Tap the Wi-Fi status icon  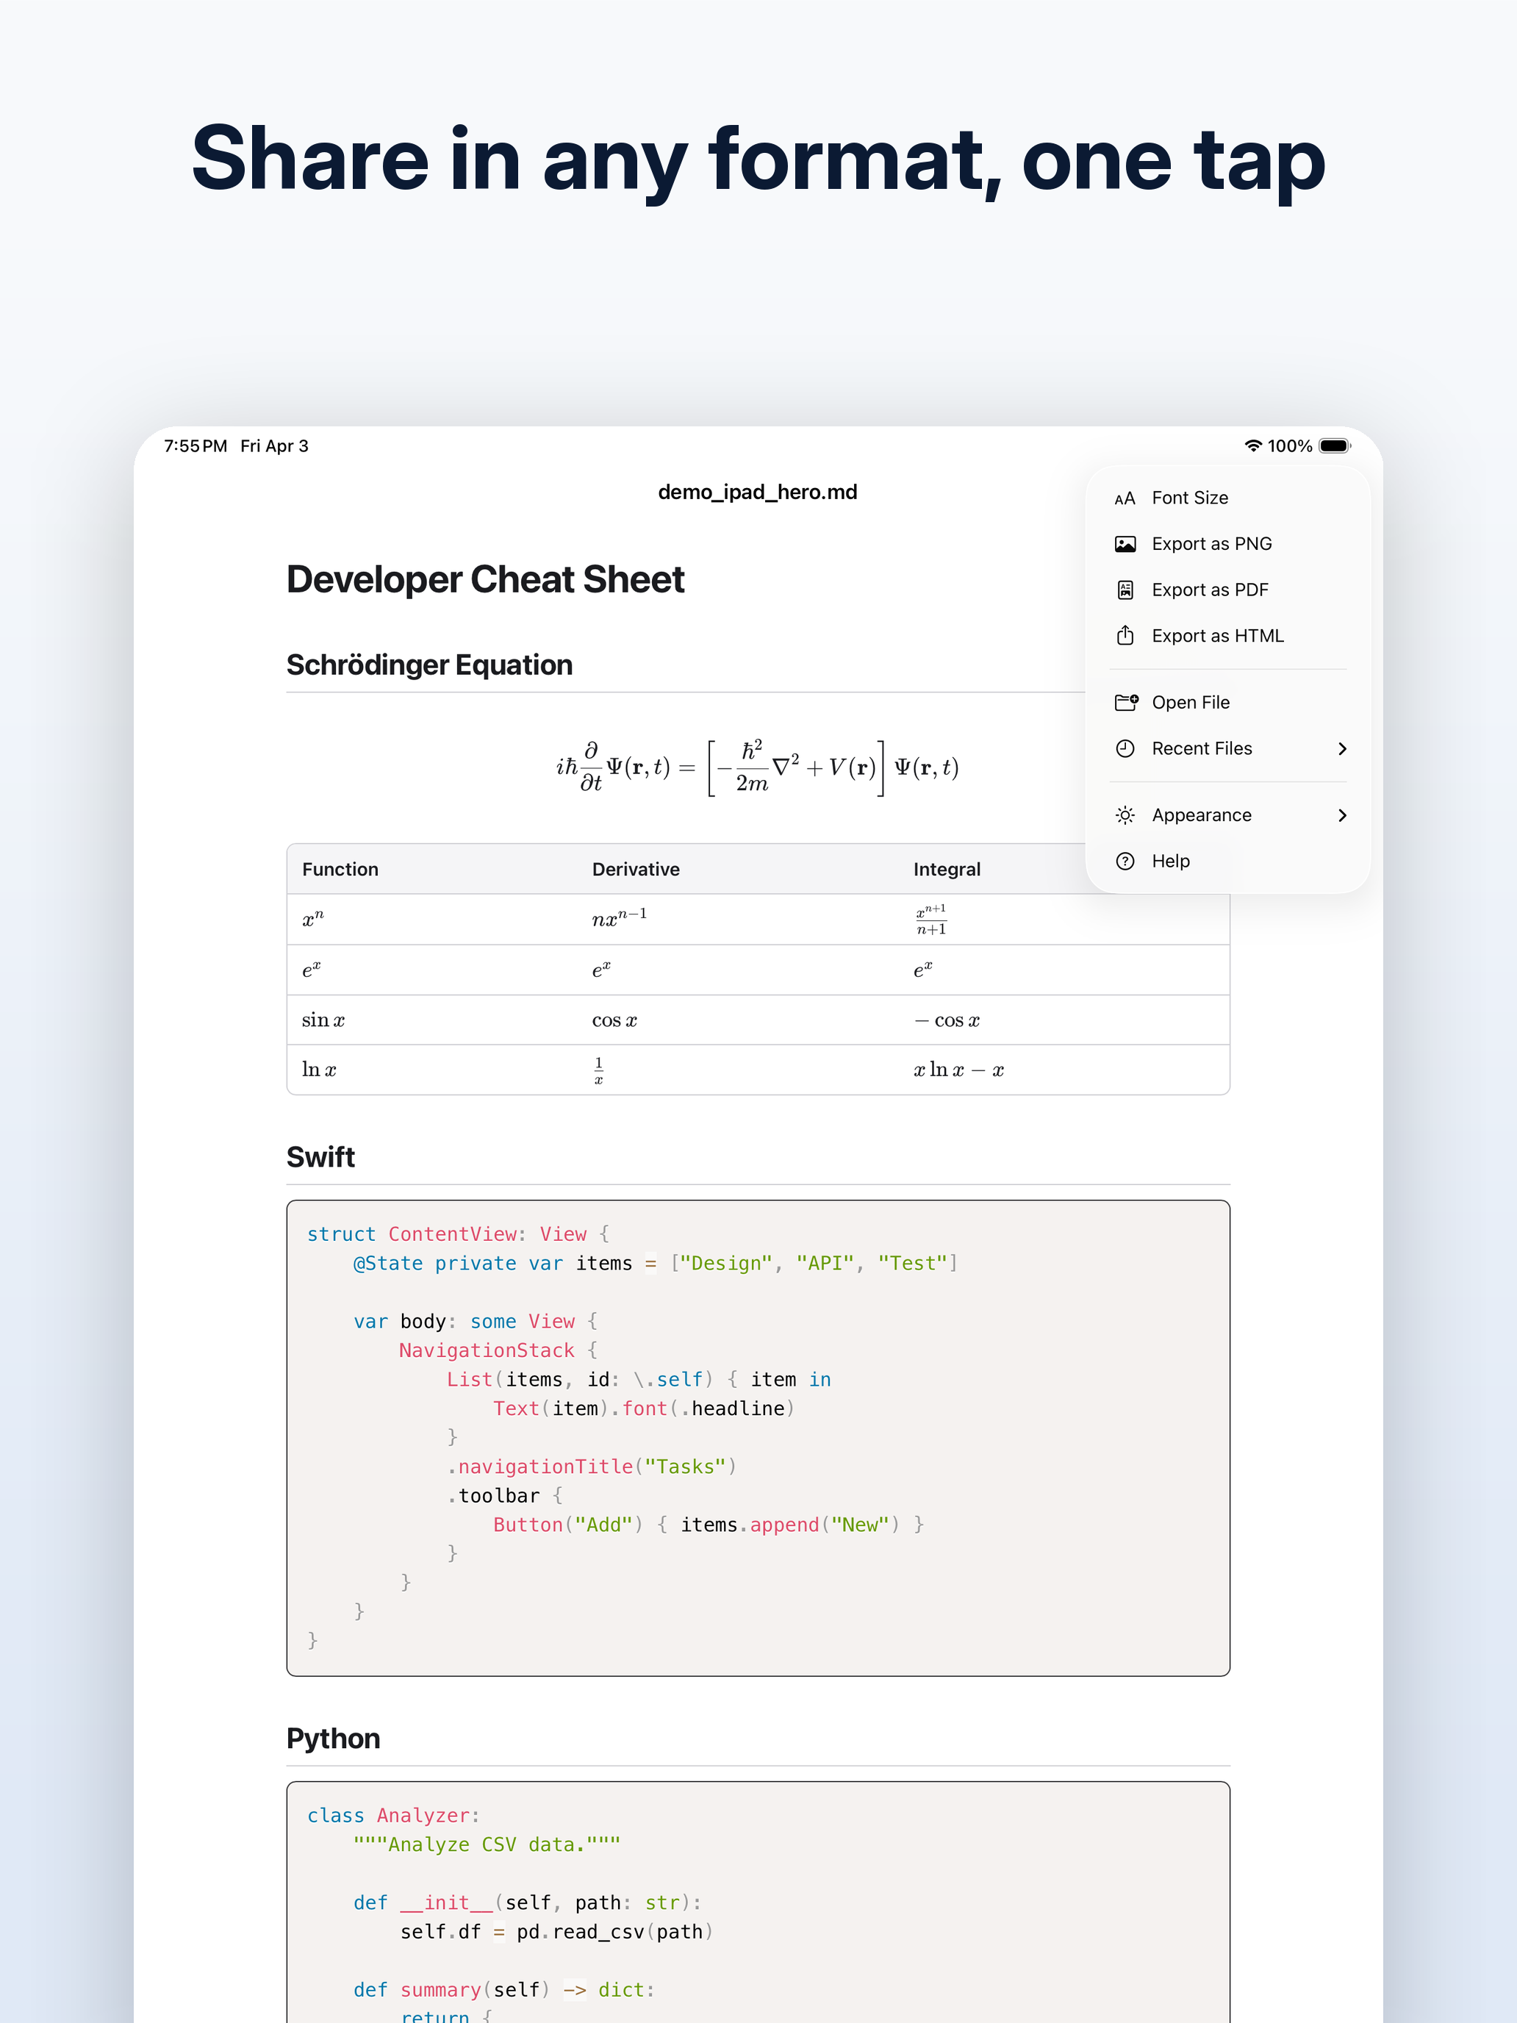(1252, 445)
